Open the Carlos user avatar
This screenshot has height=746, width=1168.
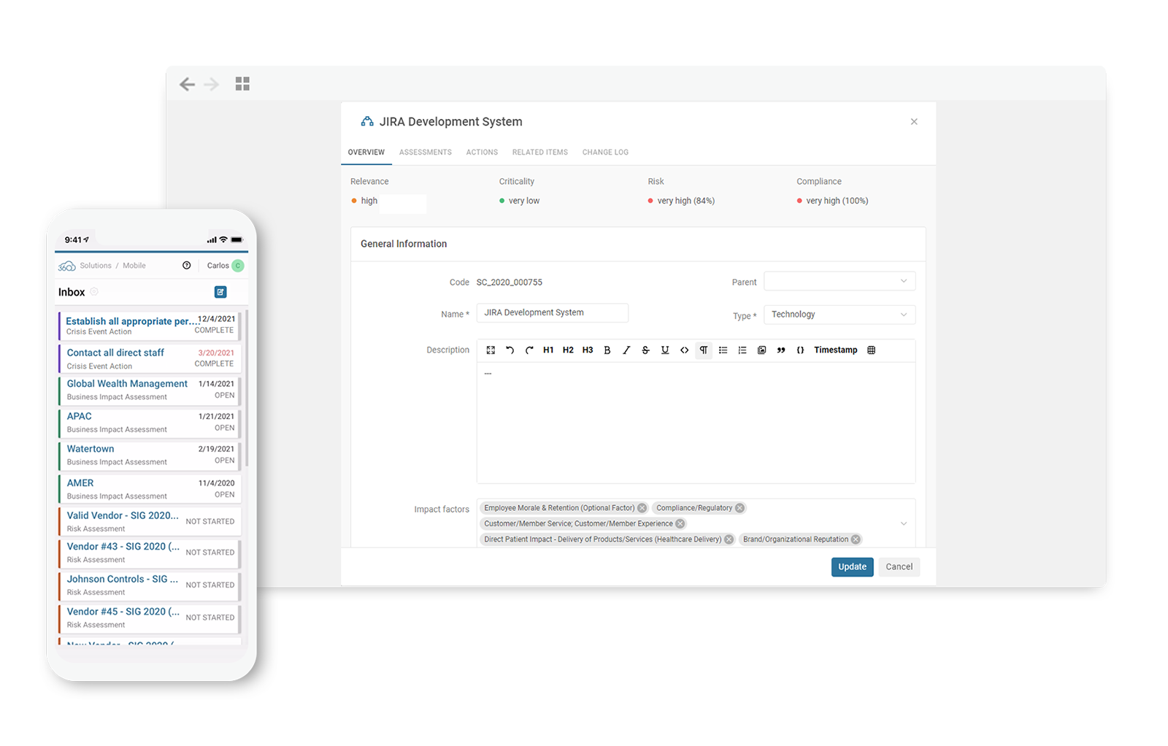coord(238,266)
